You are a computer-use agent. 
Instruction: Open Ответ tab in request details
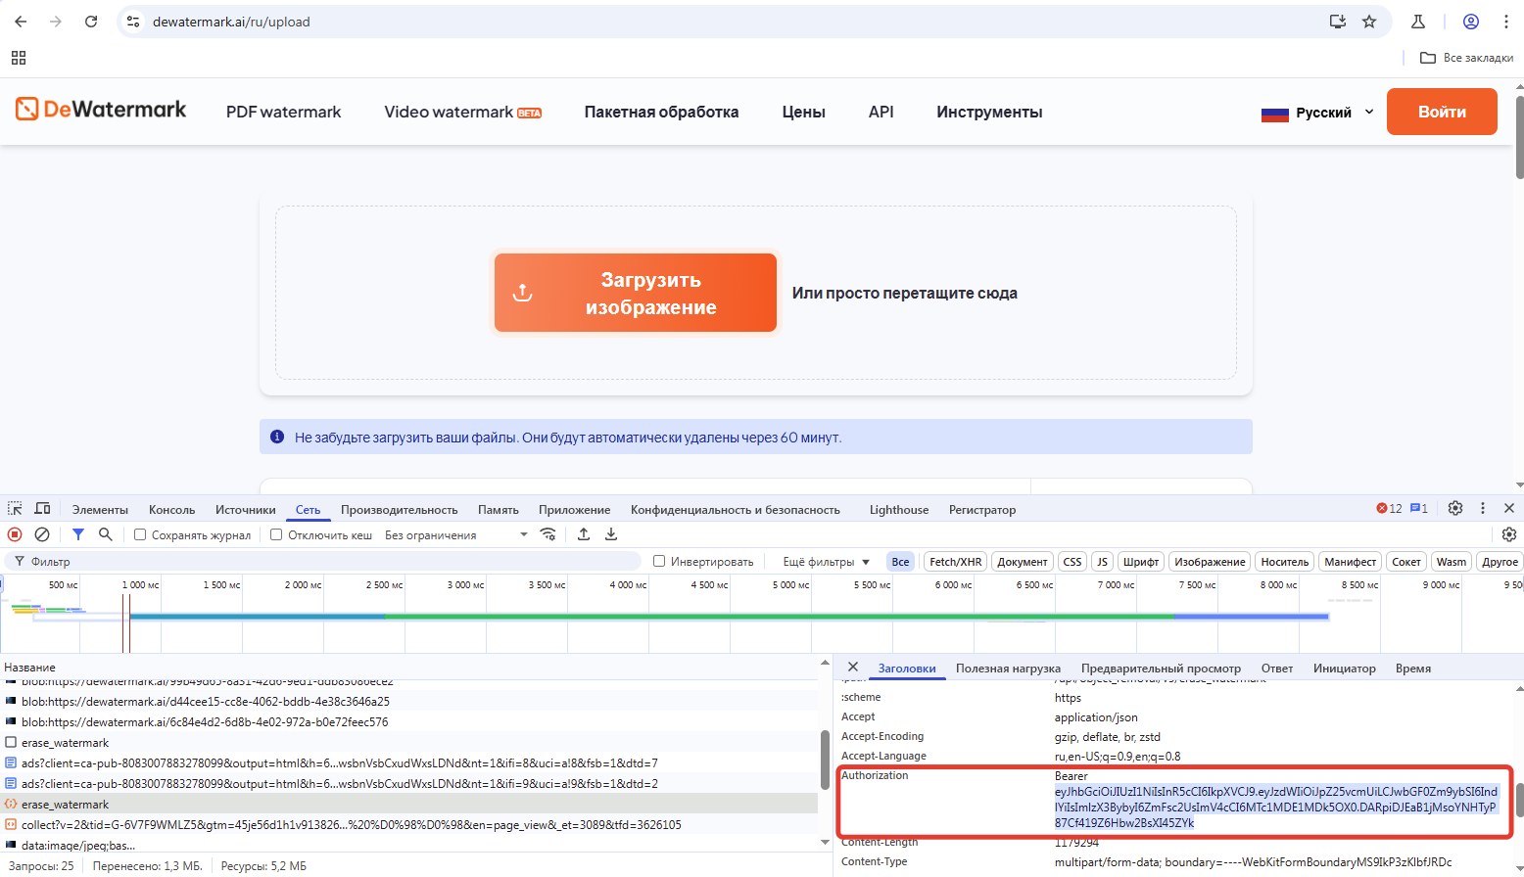tap(1276, 669)
